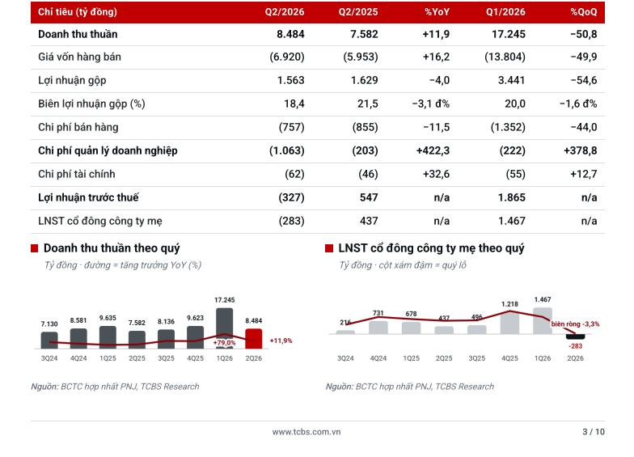Click the +378,8 QoQ value
Image resolution: width=634 pixels, height=457 pixels.
(581, 150)
